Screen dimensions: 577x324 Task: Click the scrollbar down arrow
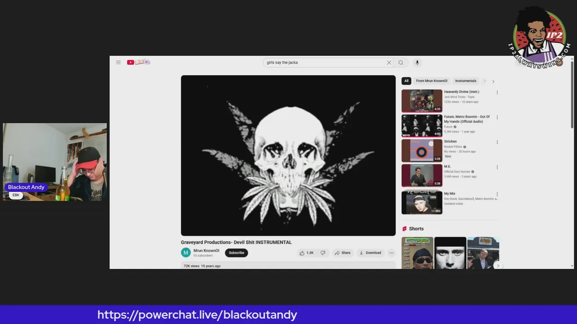tap(572, 266)
